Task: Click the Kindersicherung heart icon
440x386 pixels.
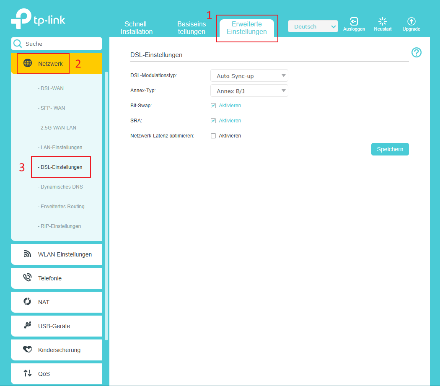Action: tap(28, 350)
